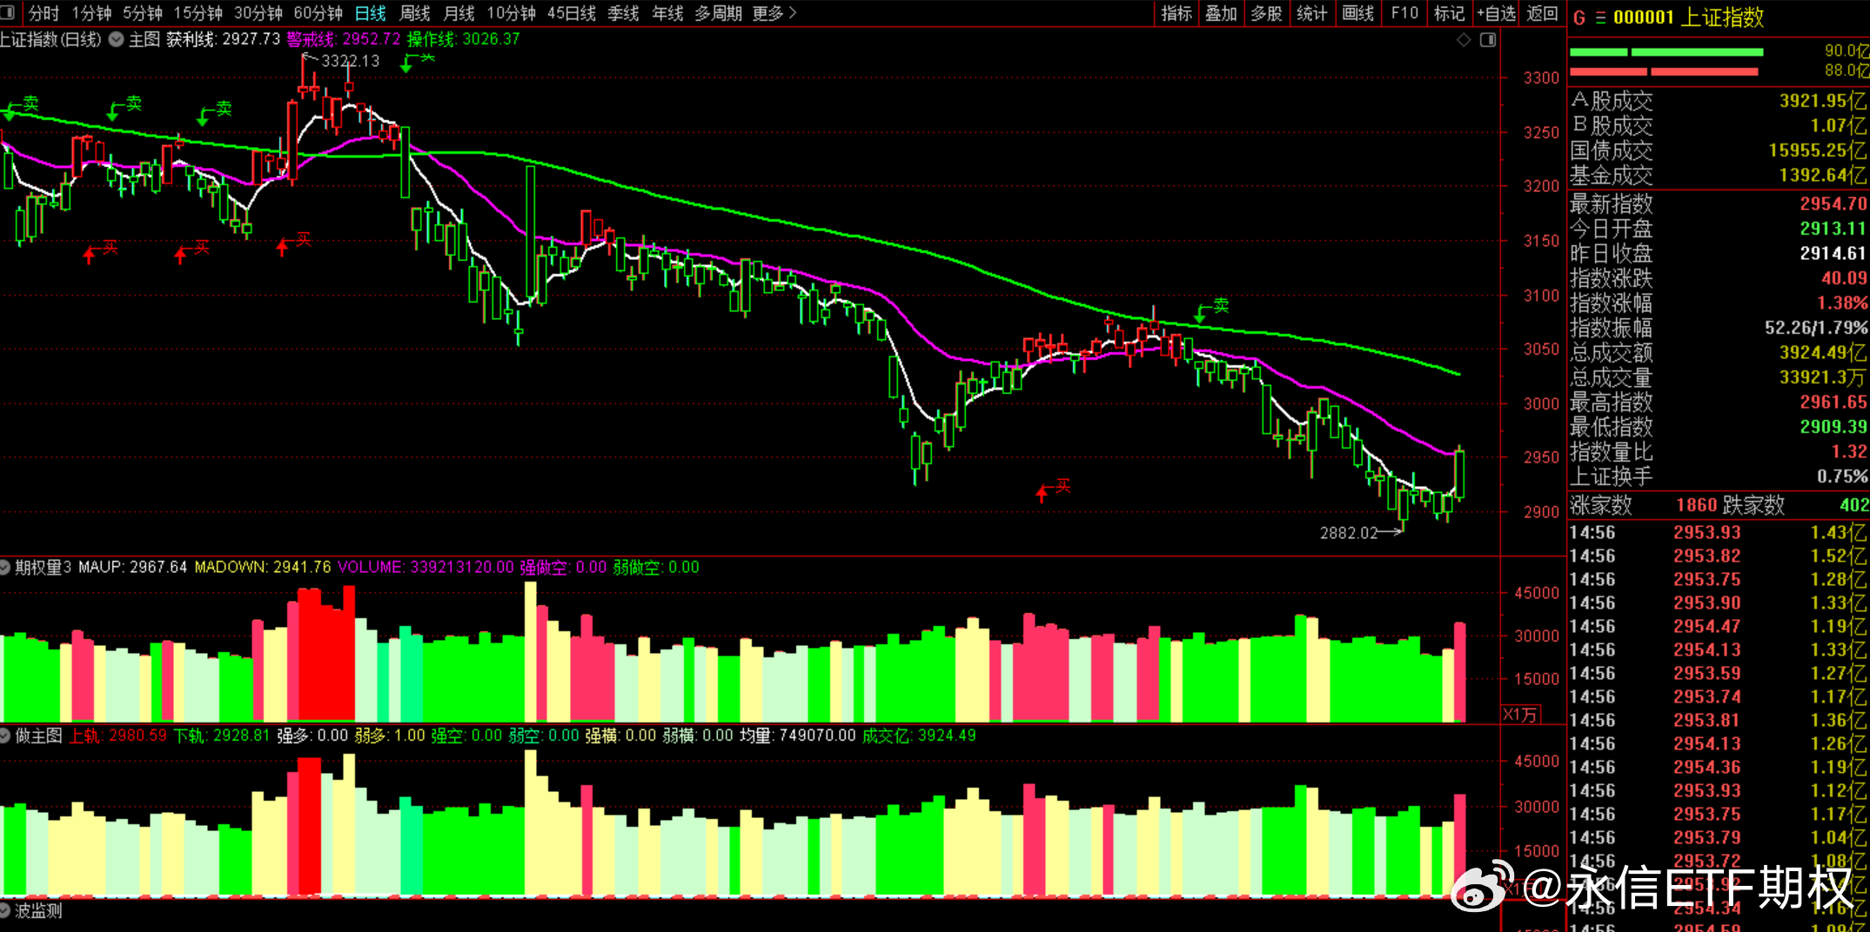This screenshot has height=932, width=1870.
Task: Click the 叠加 overlay button
Action: pyautogui.click(x=1222, y=13)
